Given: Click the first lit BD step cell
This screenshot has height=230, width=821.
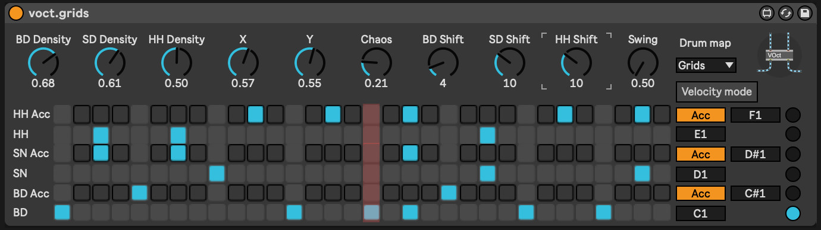Looking at the screenshot, I should coord(62,212).
